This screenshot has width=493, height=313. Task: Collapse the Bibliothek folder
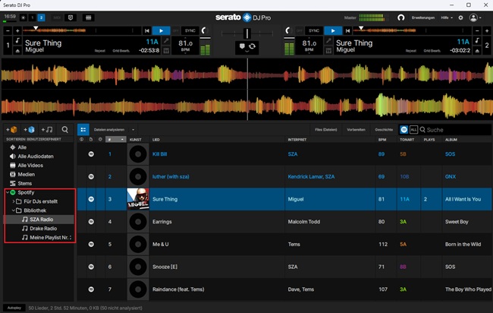(x=14, y=210)
